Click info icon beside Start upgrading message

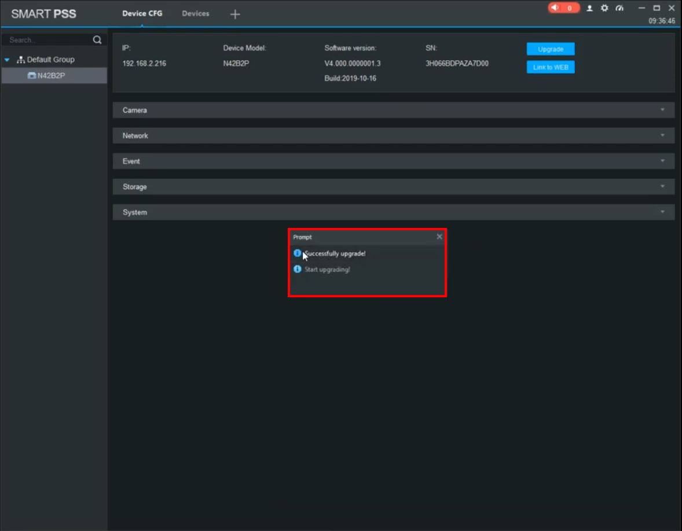tap(297, 270)
